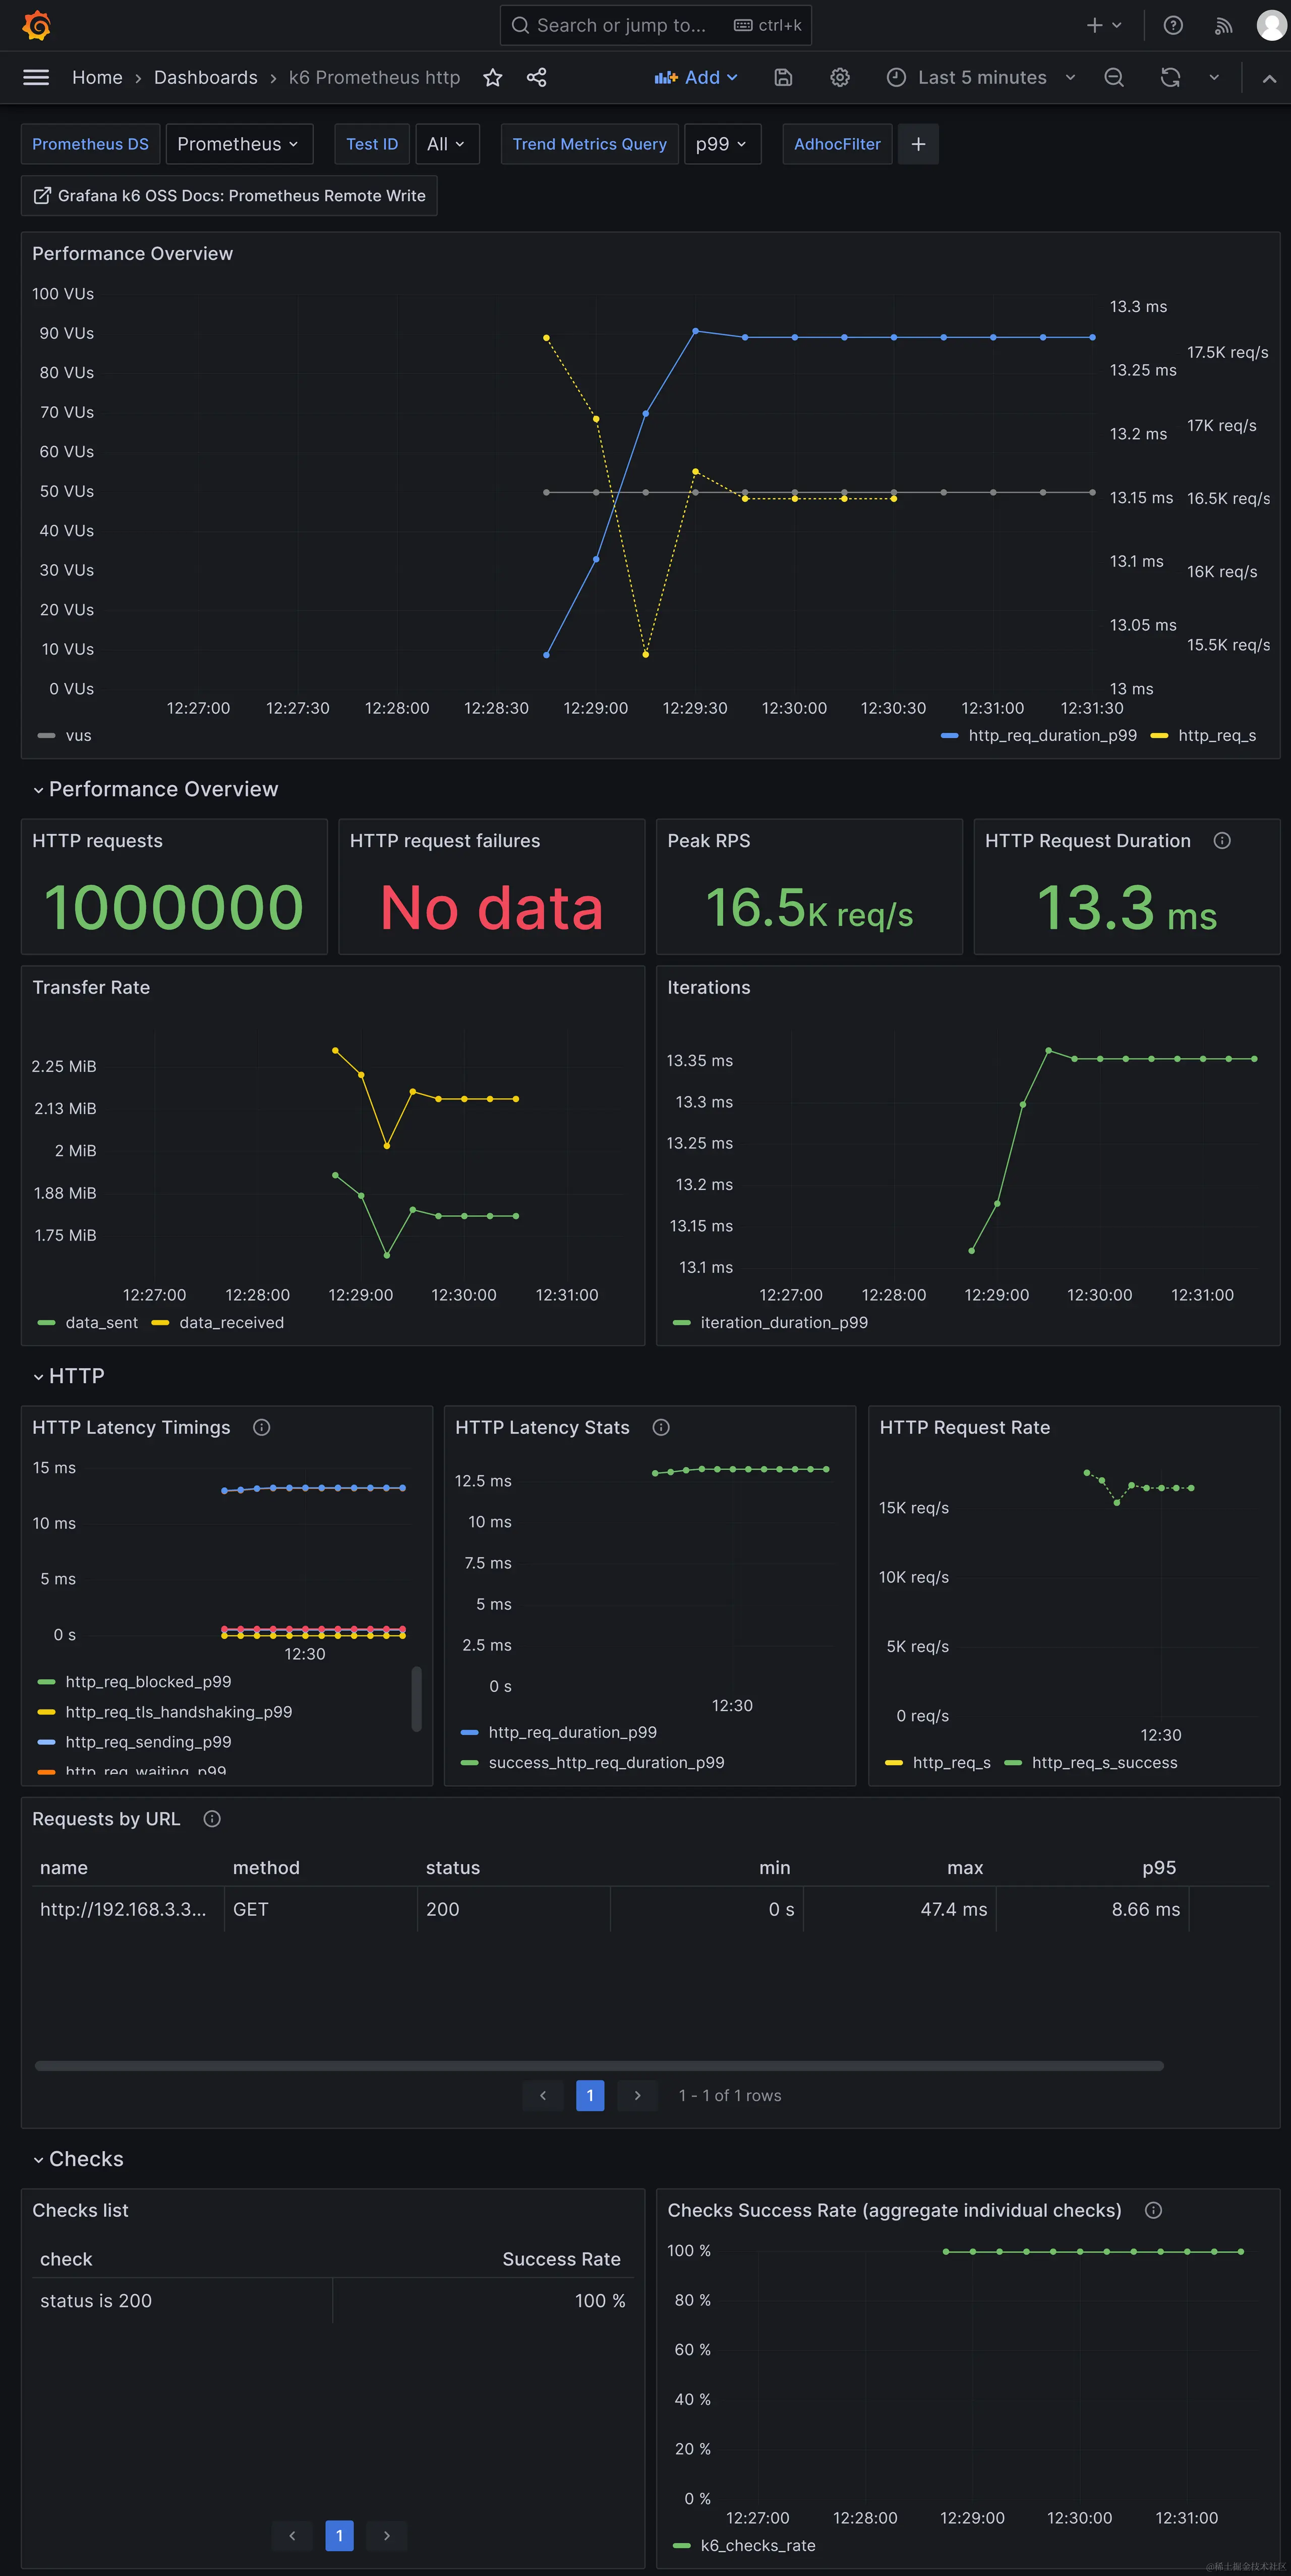
Task: Open Last 5 minutes time picker
Action: [980, 77]
